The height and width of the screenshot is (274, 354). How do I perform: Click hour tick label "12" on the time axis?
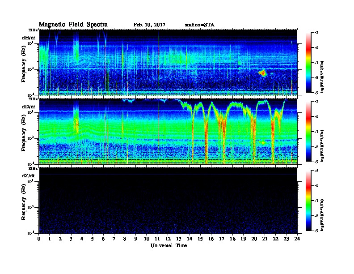pos(168,239)
